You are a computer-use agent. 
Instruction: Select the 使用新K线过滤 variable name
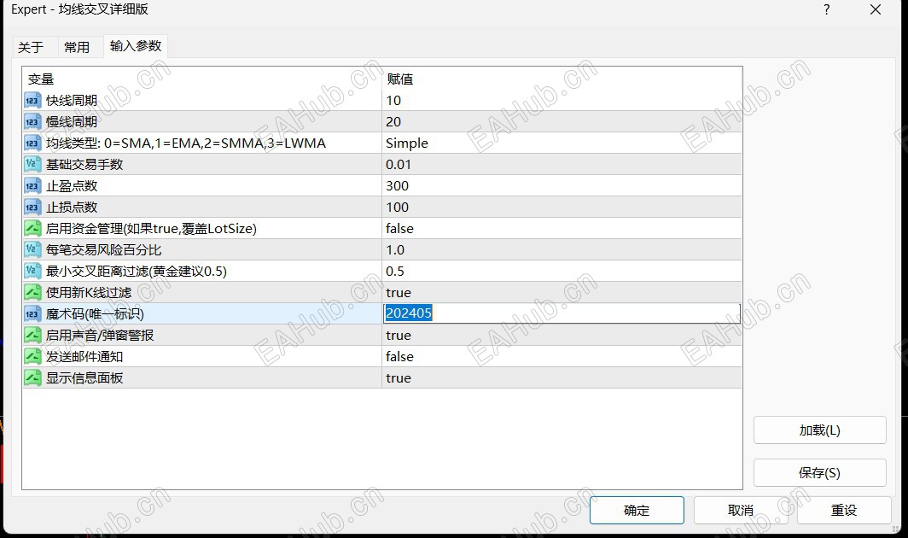(x=89, y=292)
